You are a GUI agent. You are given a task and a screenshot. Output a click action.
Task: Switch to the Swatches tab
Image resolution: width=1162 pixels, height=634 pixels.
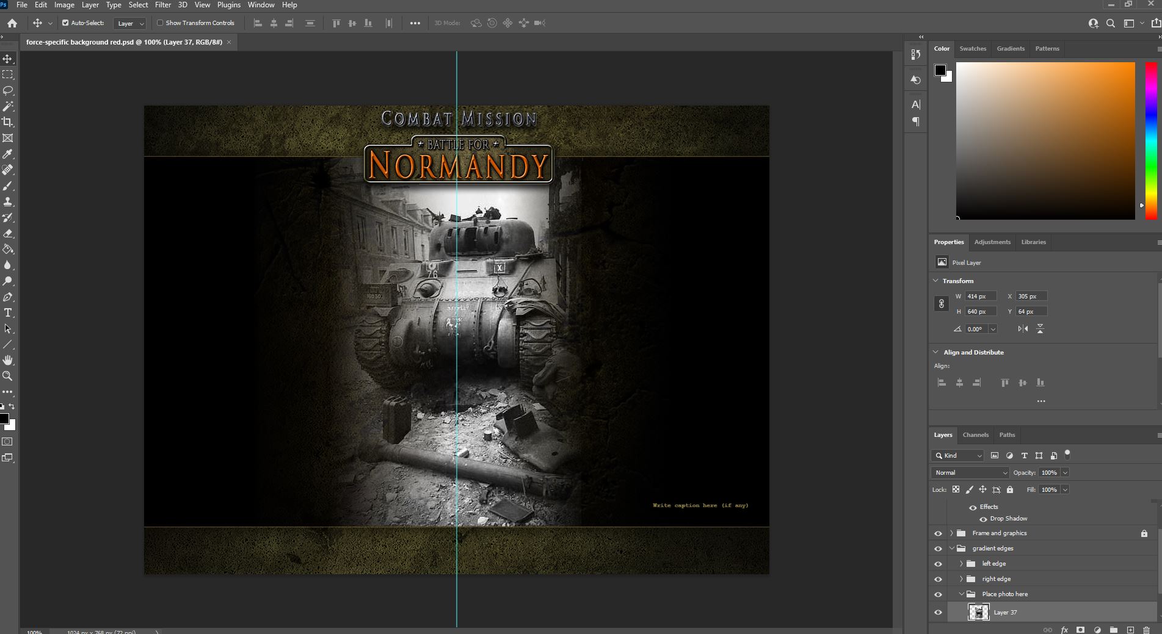coord(973,49)
